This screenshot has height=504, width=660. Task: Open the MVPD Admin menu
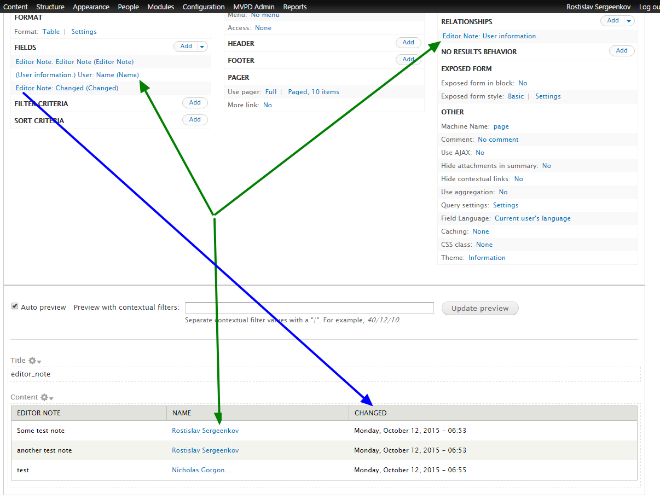click(x=253, y=7)
